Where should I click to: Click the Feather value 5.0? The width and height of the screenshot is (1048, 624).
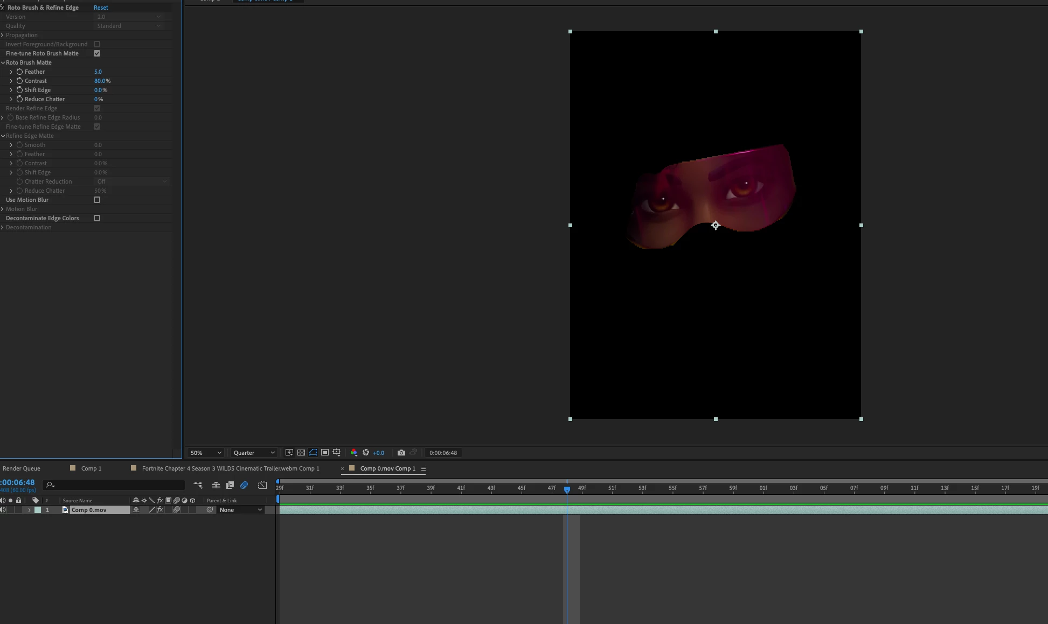pos(98,72)
